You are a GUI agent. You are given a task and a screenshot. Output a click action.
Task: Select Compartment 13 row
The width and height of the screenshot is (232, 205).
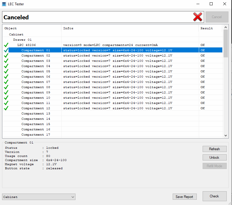[x=112, y=114]
